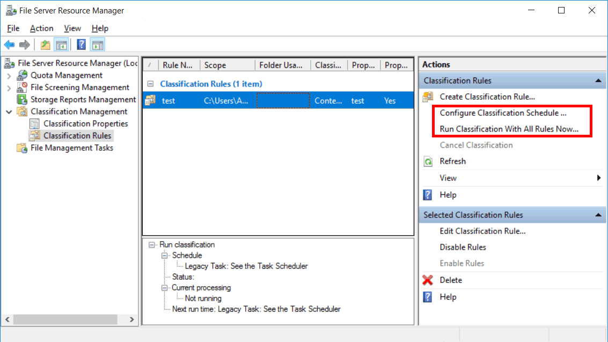Sort by the Classi... column header
Viewport: 608px width, 342px height.
click(x=329, y=65)
